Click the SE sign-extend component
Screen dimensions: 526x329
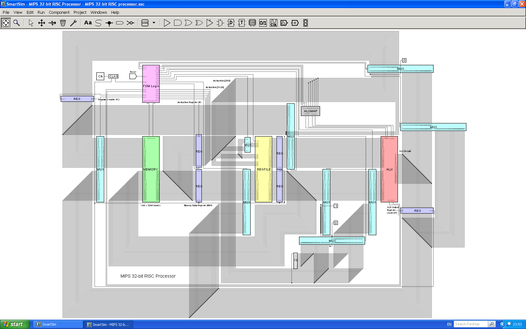pos(296,261)
